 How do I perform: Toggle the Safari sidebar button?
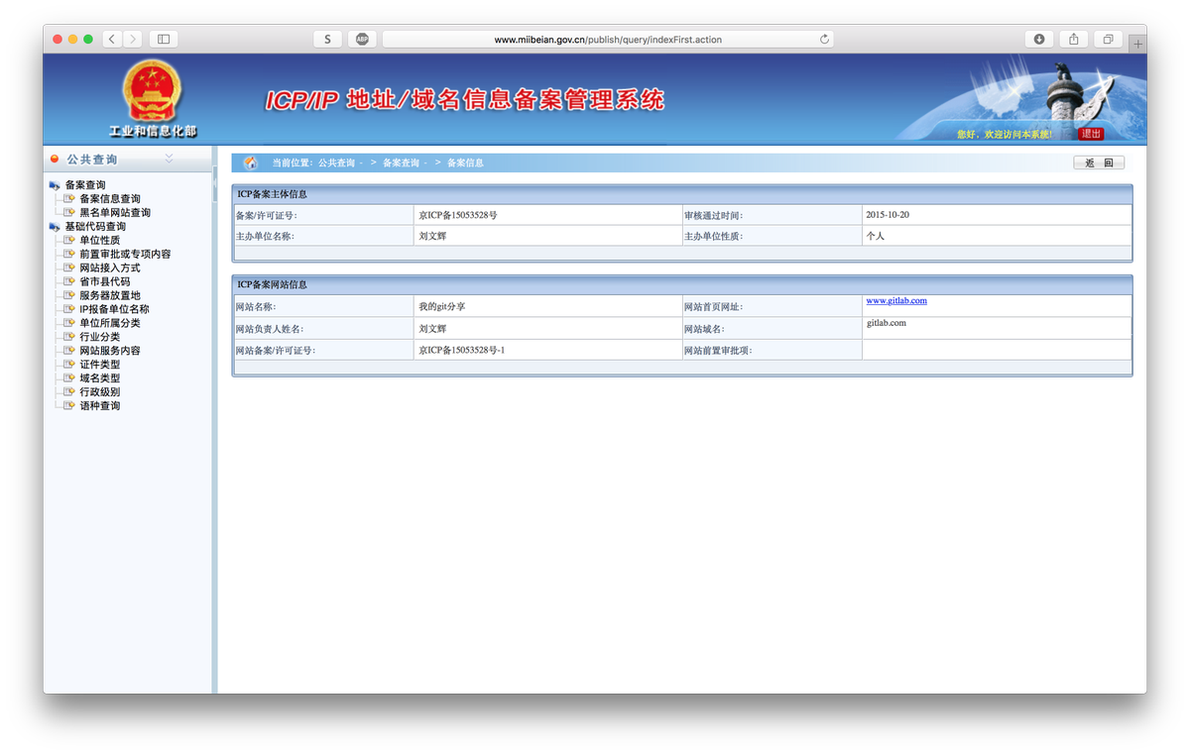pos(164,40)
